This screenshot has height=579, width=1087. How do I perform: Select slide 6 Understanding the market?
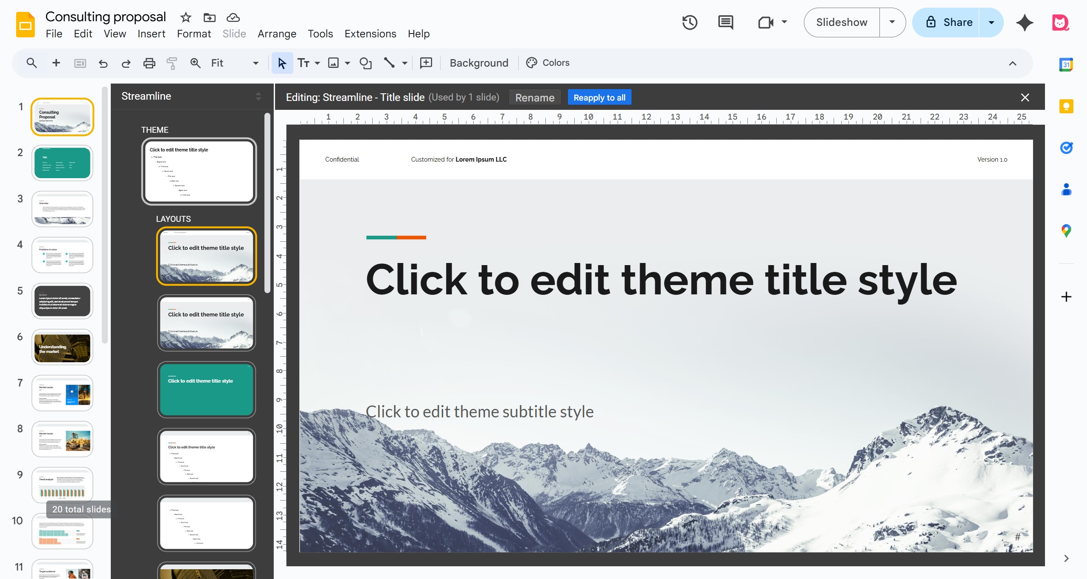click(x=62, y=347)
